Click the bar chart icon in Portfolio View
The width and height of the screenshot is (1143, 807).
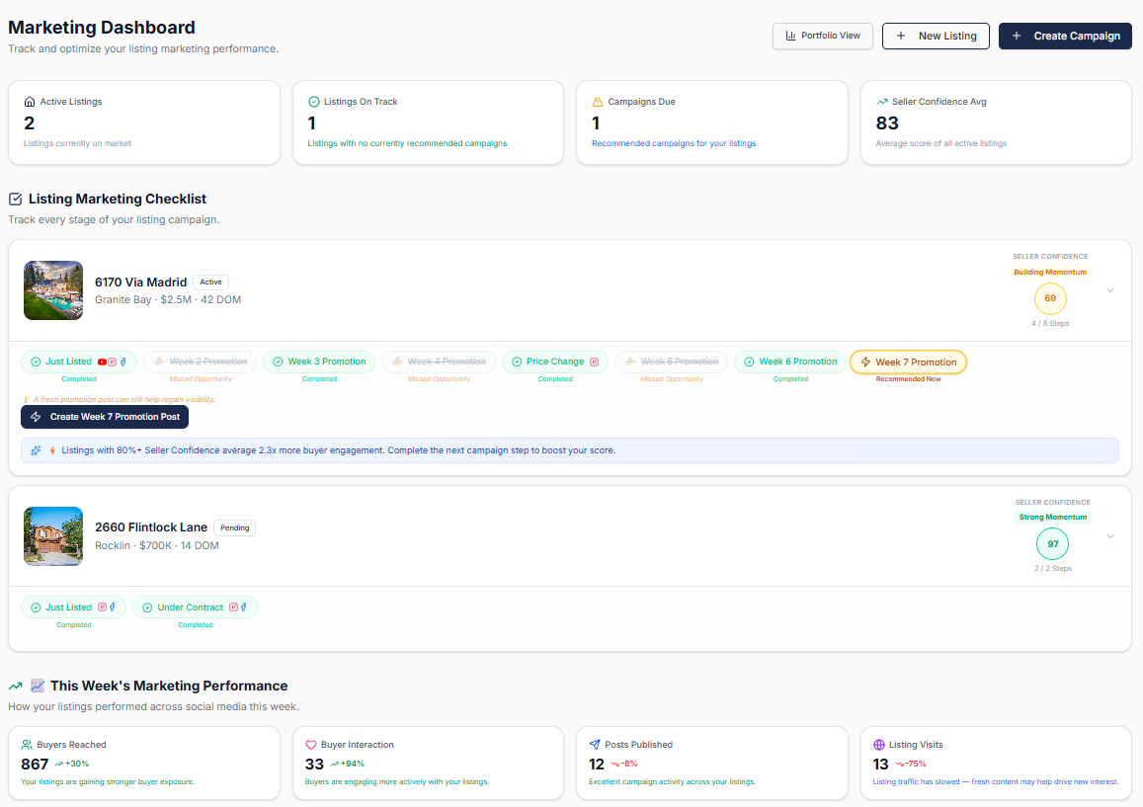pos(790,36)
